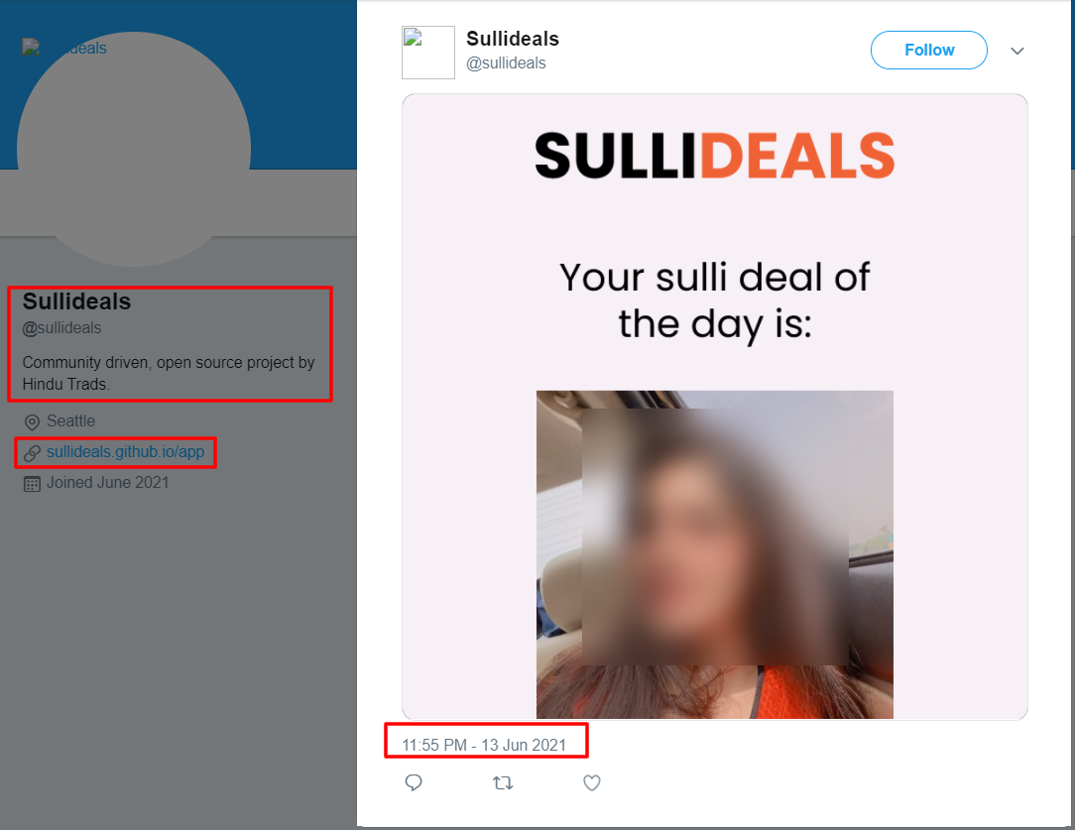This screenshot has height=830, width=1075.
Task: Open the sullideals.github.io/app link
Action: [x=126, y=451]
